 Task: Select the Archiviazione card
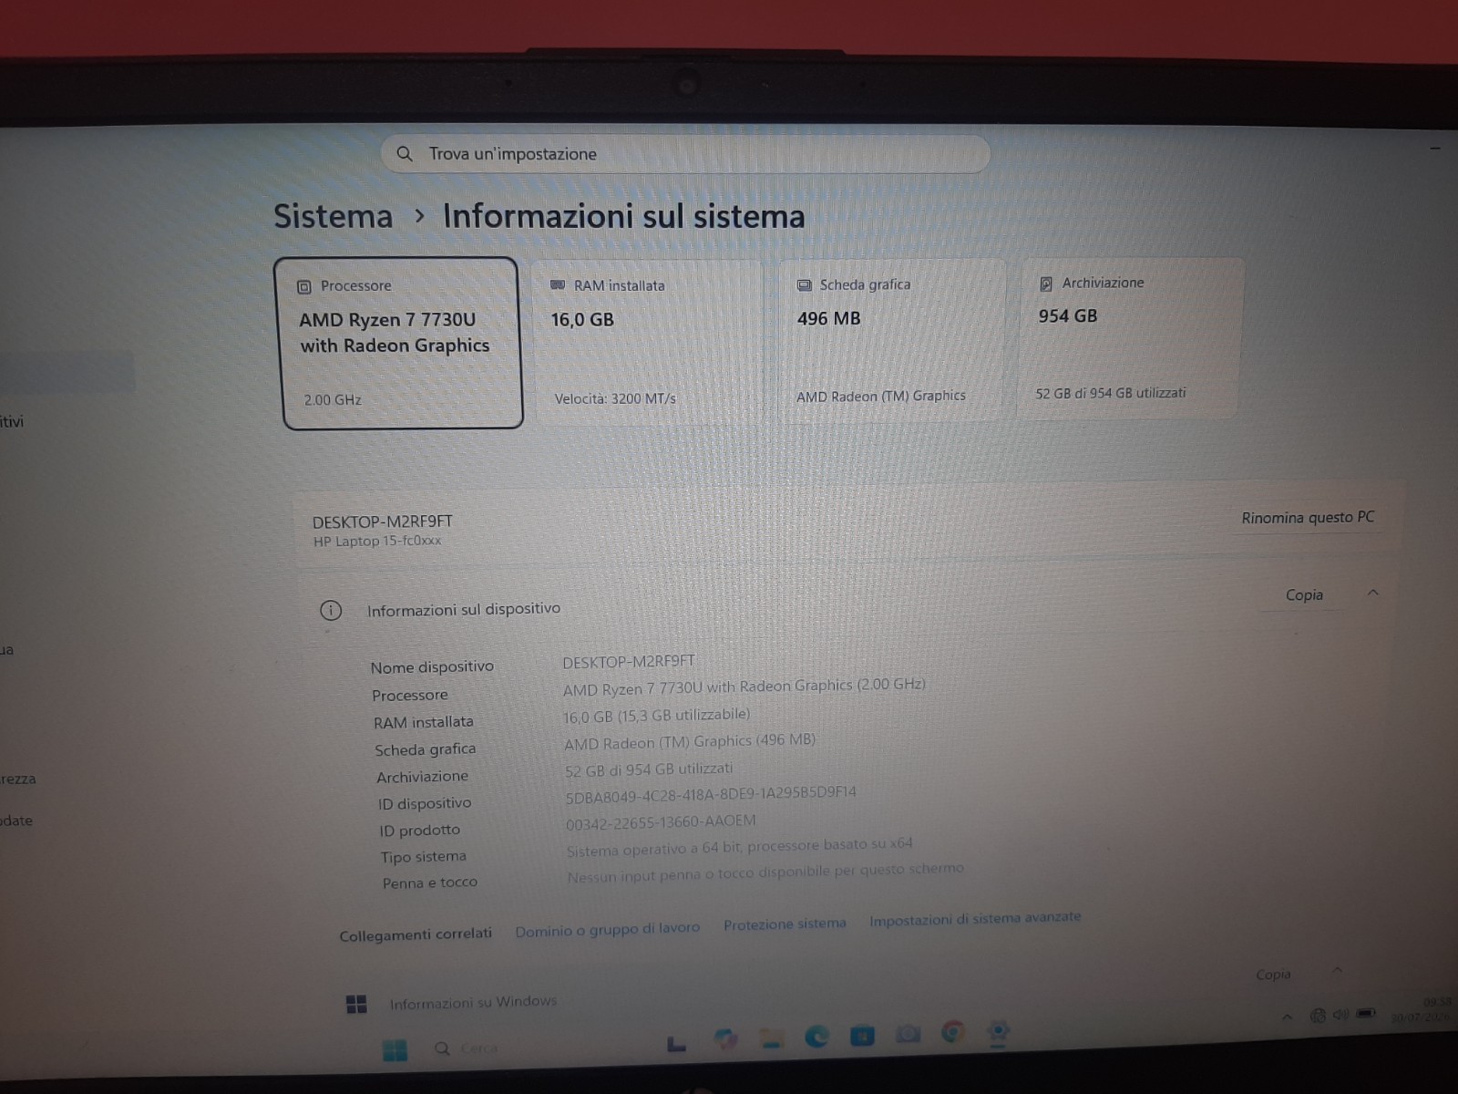(x=1130, y=337)
